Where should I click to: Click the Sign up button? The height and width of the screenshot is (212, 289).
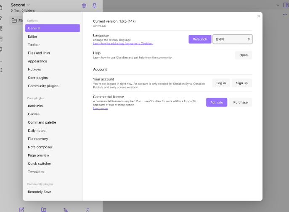(242, 83)
